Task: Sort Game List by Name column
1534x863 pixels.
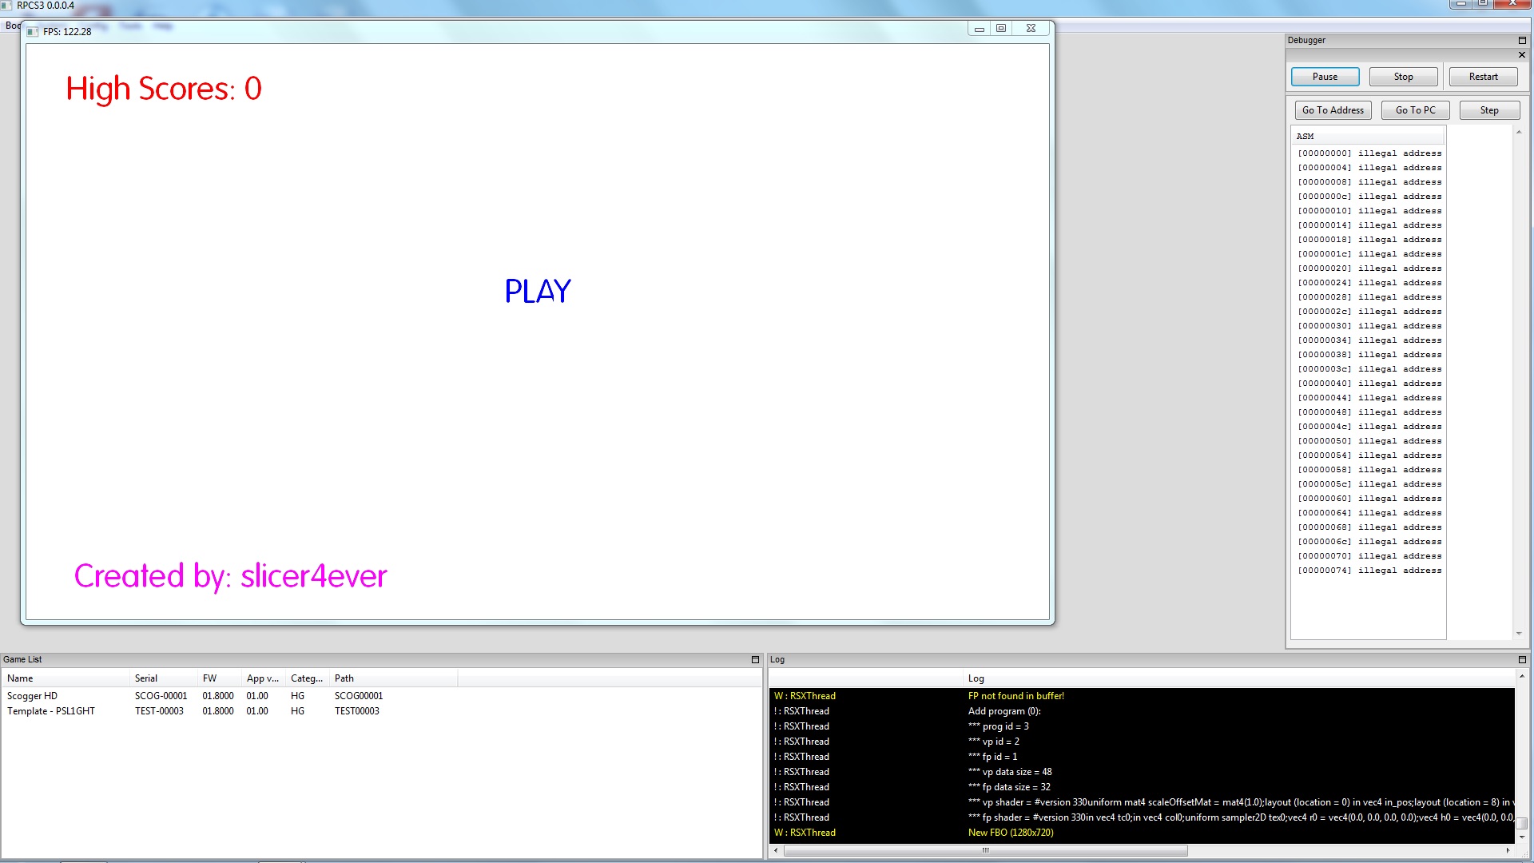Action: pyautogui.click(x=21, y=678)
